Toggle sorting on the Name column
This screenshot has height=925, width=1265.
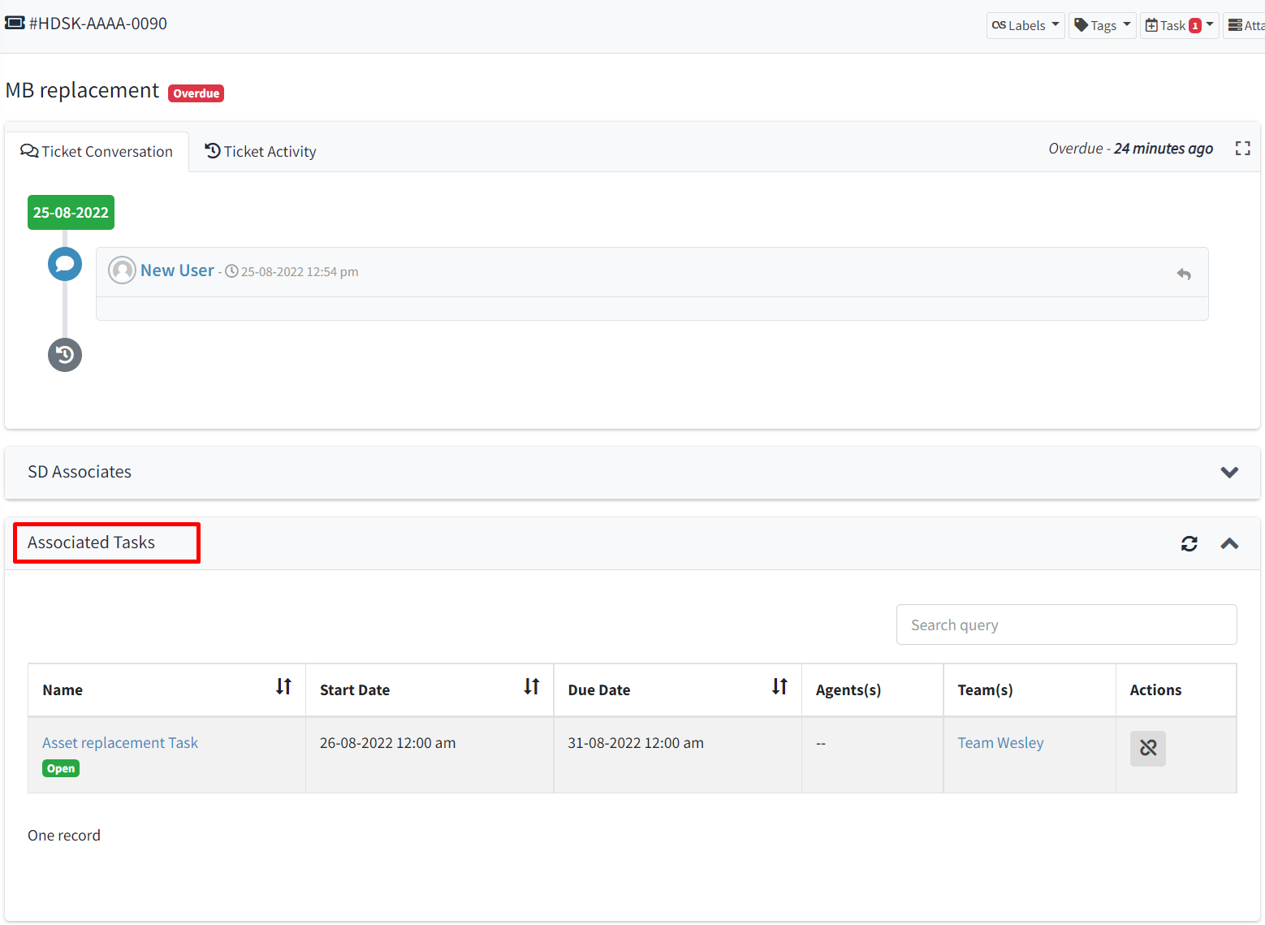tap(283, 687)
